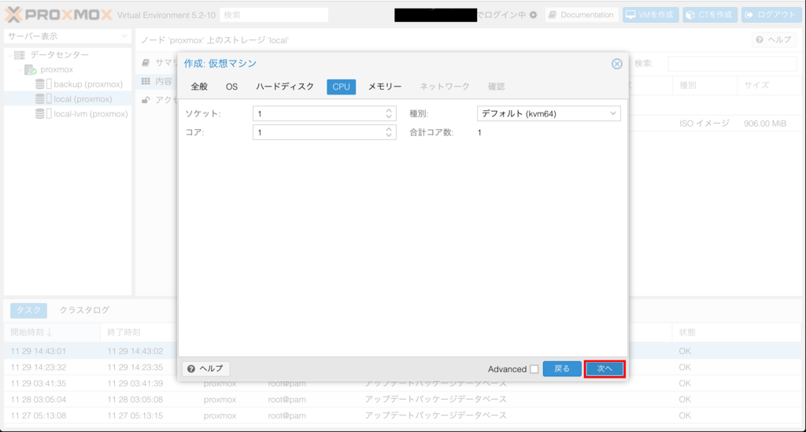Select task row starting 11 28 03:05:04
The height and width of the screenshot is (432, 806).
coord(402,399)
